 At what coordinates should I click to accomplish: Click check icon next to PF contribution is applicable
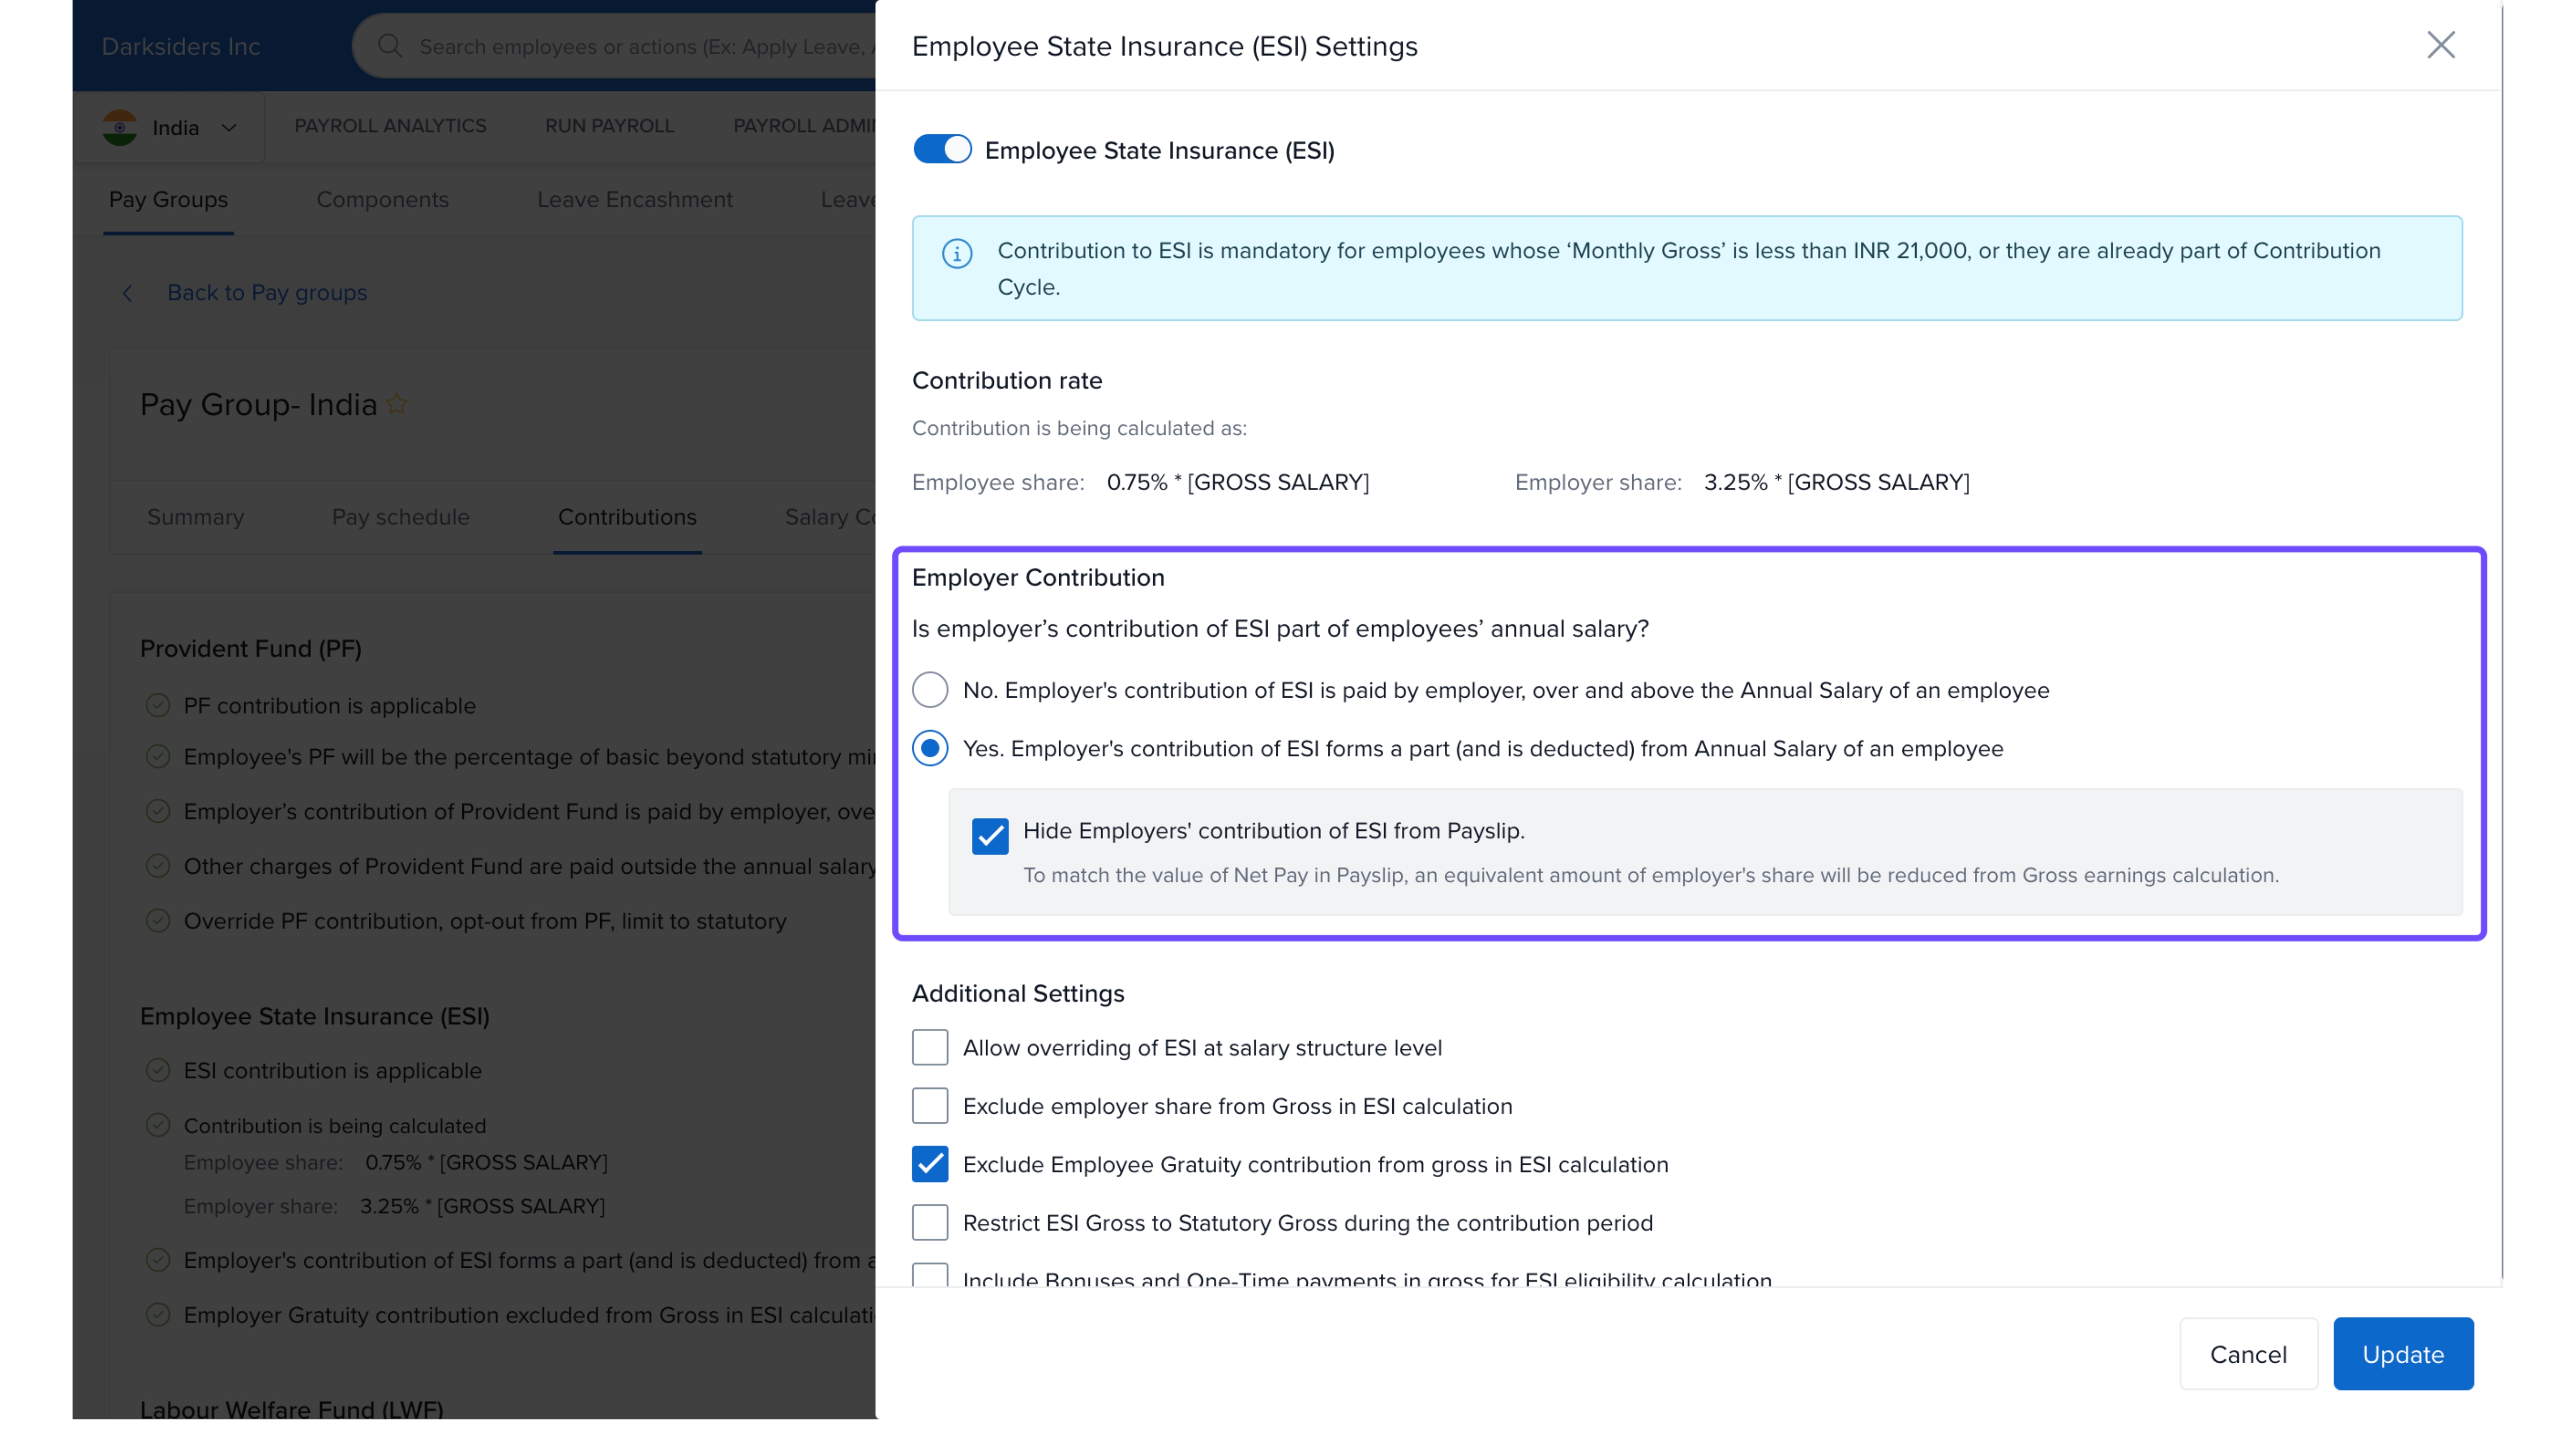(x=158, y=705)
